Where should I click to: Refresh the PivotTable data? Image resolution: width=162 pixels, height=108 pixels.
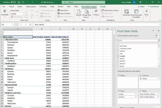click(x=79, y=13)
